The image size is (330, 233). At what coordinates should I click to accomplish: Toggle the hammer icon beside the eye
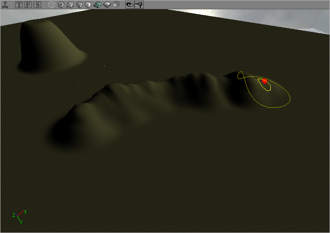(139, 5)
